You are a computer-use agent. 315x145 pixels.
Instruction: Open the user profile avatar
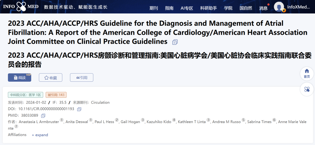point(279,7)
